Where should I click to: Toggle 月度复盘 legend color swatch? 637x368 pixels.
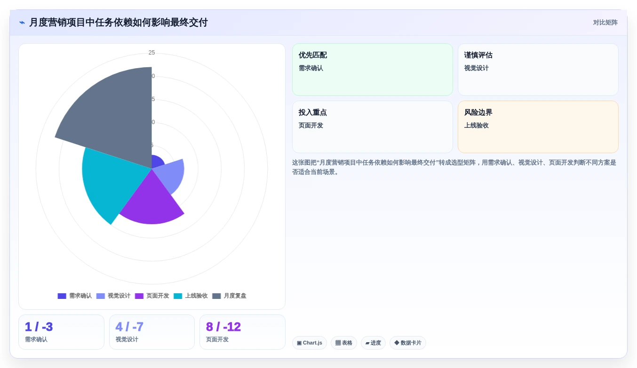[216, 296]
